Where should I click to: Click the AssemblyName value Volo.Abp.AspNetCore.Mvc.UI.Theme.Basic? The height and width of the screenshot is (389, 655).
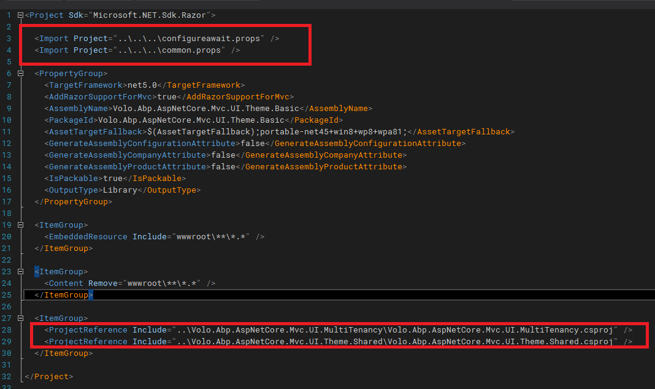click(206, 109)
